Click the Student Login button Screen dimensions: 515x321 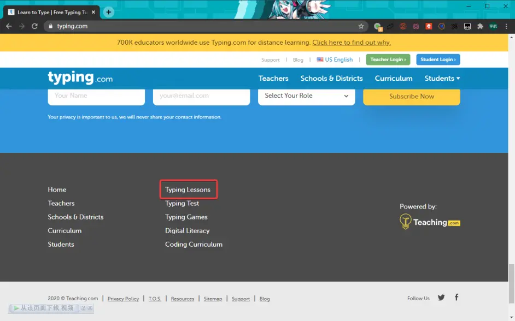[438, 60]
